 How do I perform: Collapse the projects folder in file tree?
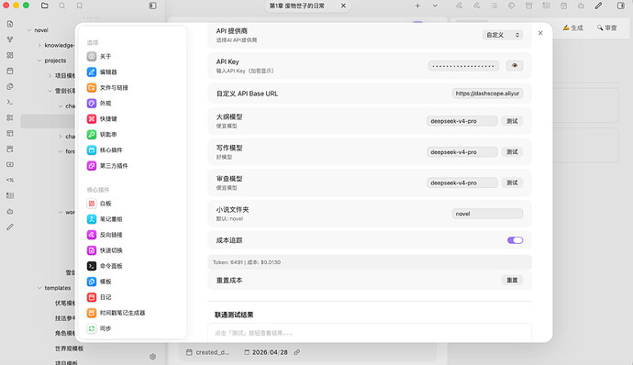pyautogui.click(x=39, y=61)
